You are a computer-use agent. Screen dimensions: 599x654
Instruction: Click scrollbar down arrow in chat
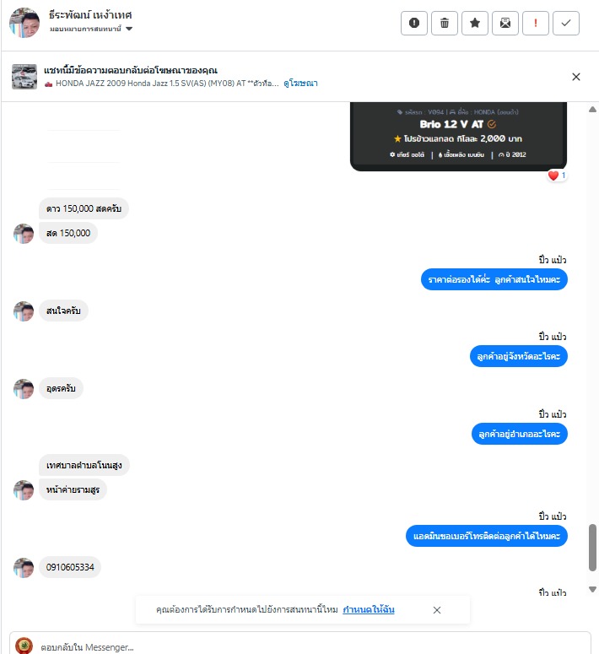[x=592, y=589]
